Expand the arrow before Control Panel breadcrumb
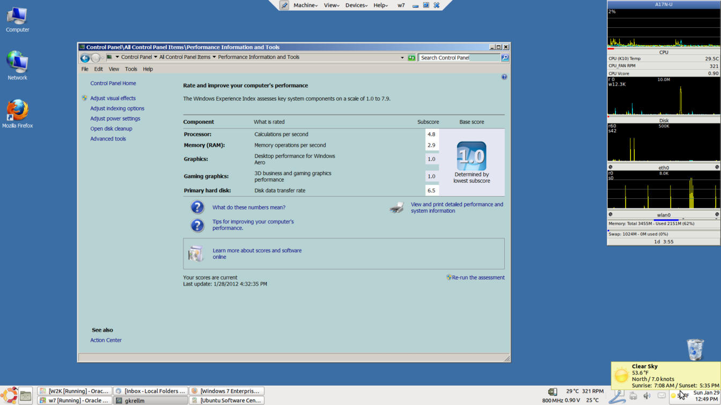 117,57
